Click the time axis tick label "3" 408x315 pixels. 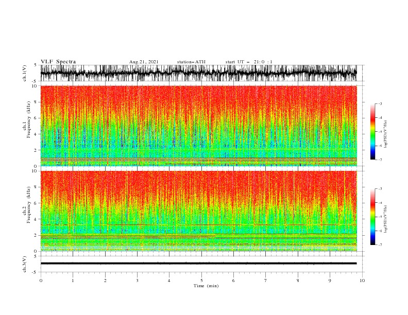(137, 281)
